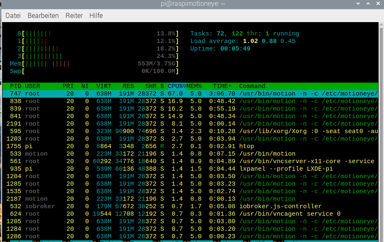Image resolution: width=384 pixels, height=242 pixels.
Task: Open the Datei menu
Action: [13, 15]
